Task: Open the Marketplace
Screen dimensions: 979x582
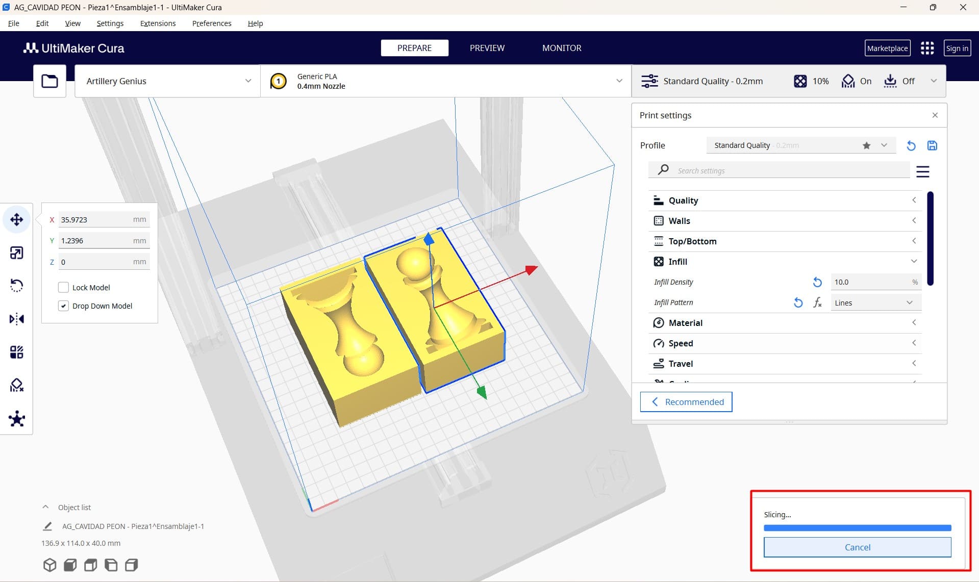Action: tap(887, 48)
